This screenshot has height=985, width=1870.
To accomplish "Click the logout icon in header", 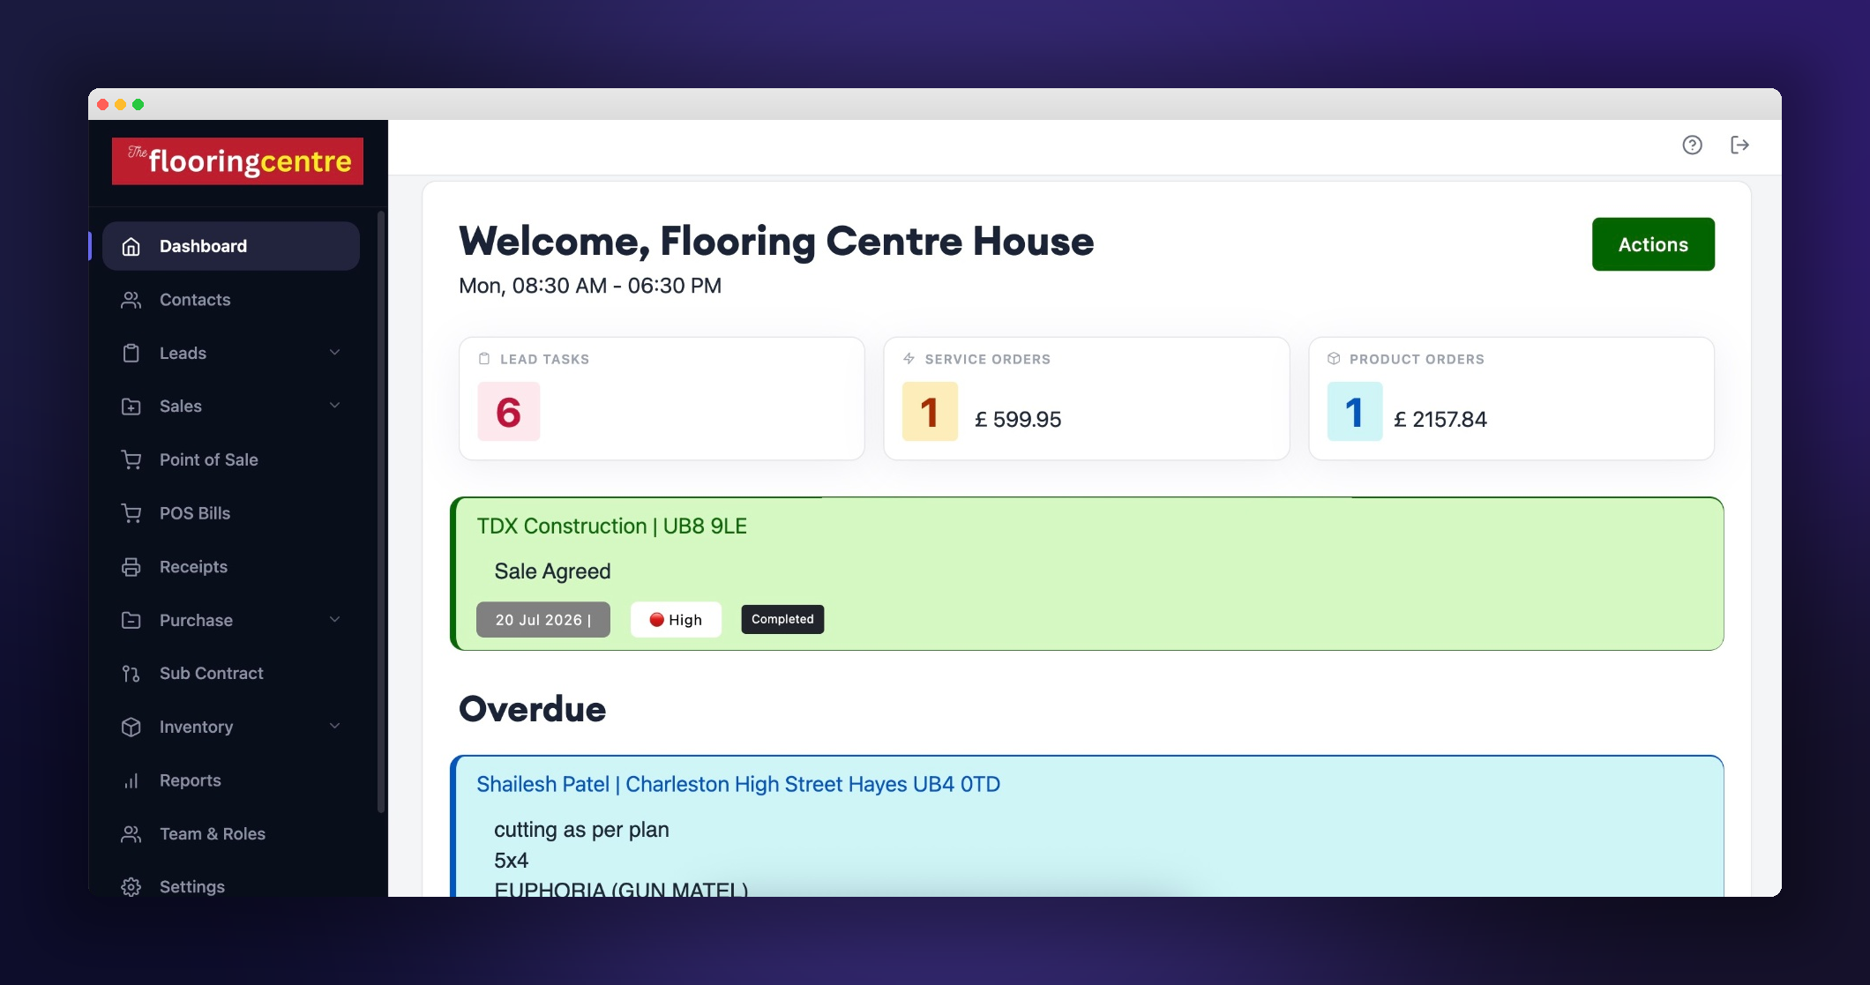I will click(1739, 145).
